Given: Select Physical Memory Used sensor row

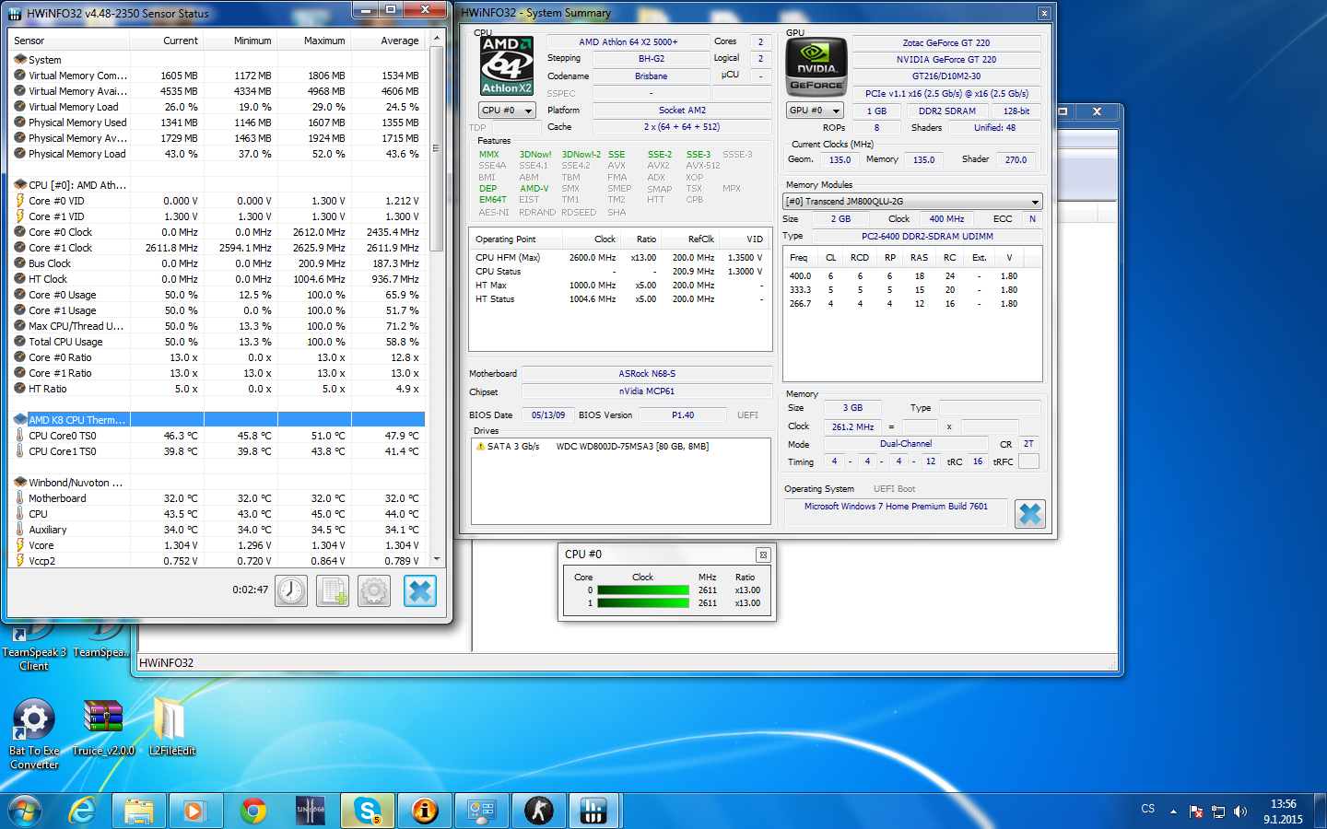Looking at the screenshot, I should [218, 123].
